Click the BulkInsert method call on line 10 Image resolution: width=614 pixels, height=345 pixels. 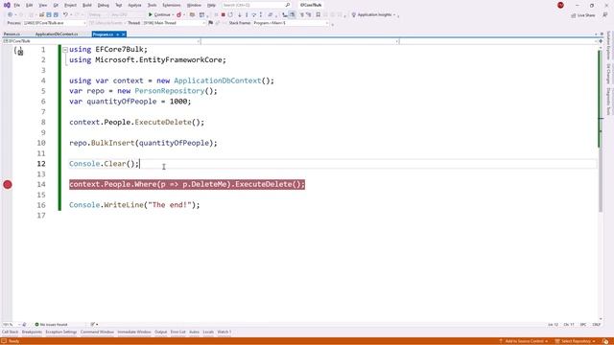click(x=113, y=143)
